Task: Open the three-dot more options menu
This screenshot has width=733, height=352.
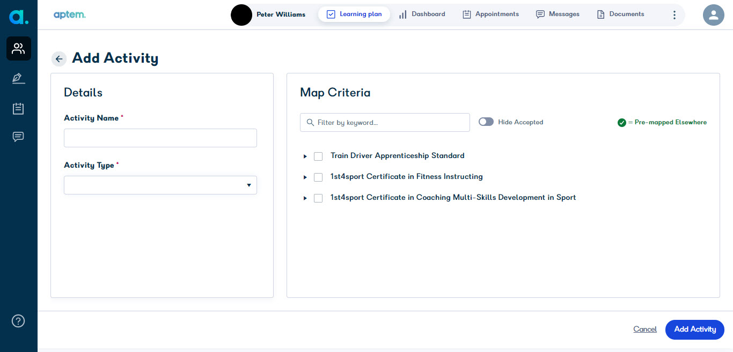Action: click(x=675, y=15)
